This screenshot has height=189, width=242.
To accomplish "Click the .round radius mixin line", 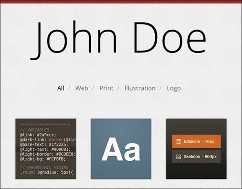I will [x=46, y=172].
